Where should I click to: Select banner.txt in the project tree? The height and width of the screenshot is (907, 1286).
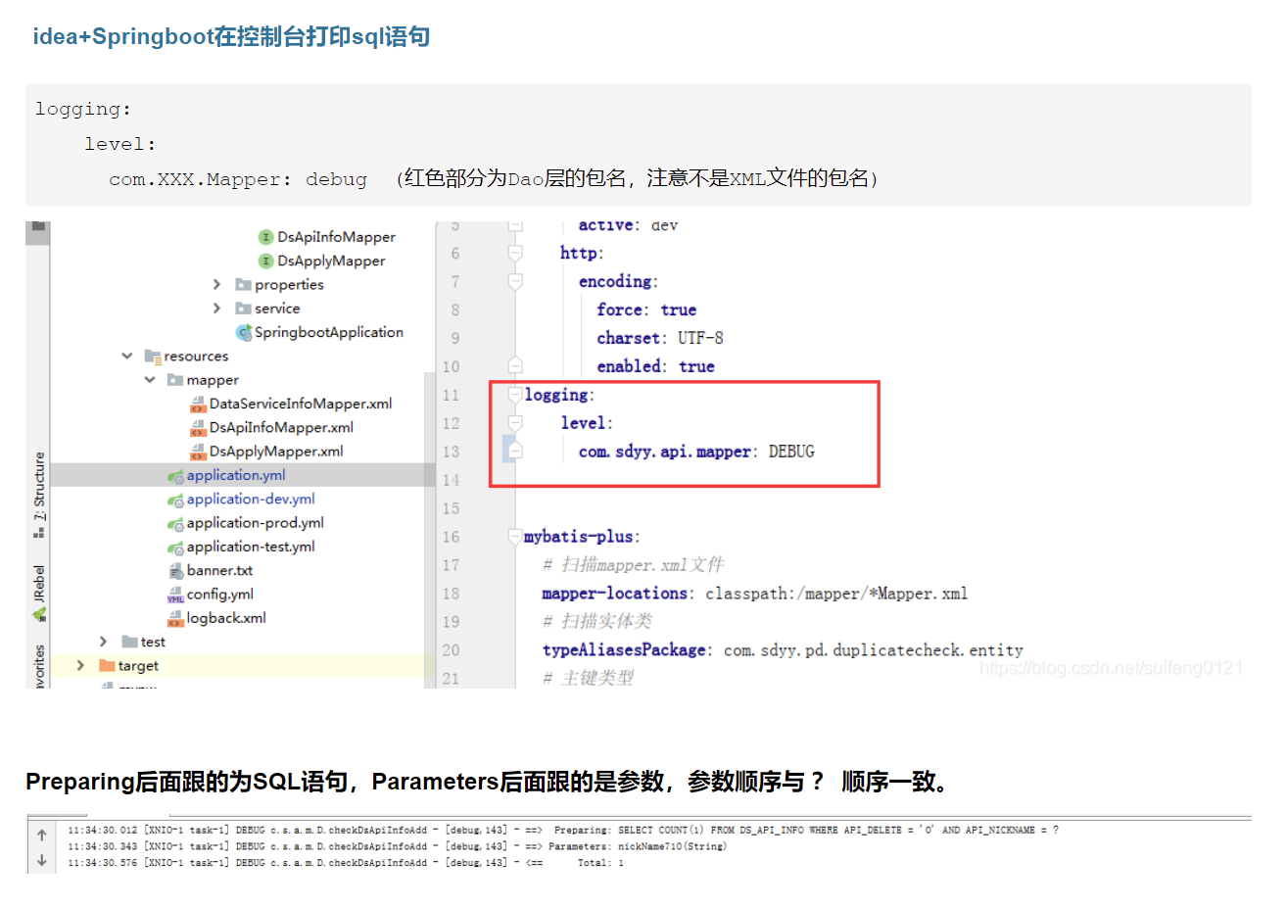coord(219,570)
